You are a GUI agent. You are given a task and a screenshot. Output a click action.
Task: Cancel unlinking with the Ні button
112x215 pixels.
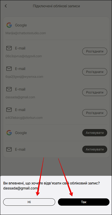pos(29,202)
